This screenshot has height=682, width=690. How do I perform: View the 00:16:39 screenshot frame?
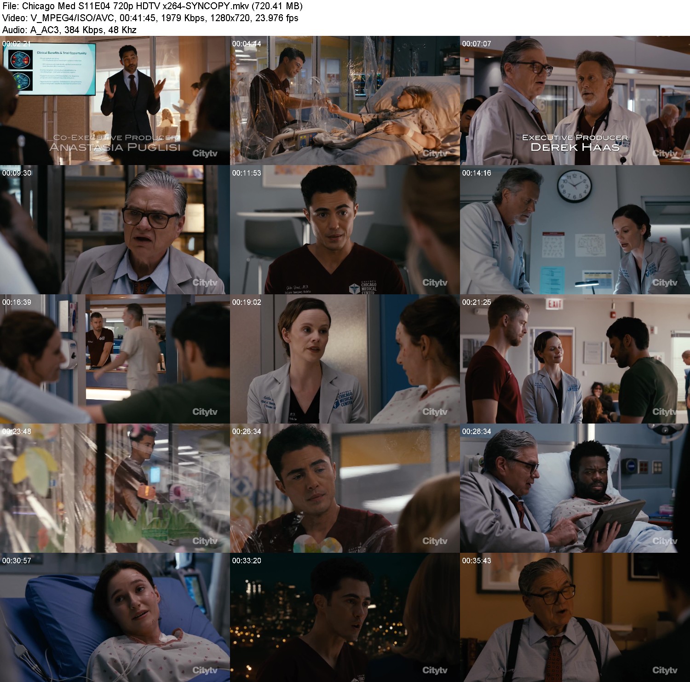click(x=115, y=359)
